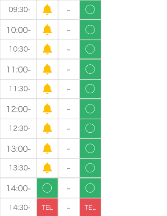Select the dash cell in 10:30 row
Viewport: 167px width, 216px height.
click(69, 49)
